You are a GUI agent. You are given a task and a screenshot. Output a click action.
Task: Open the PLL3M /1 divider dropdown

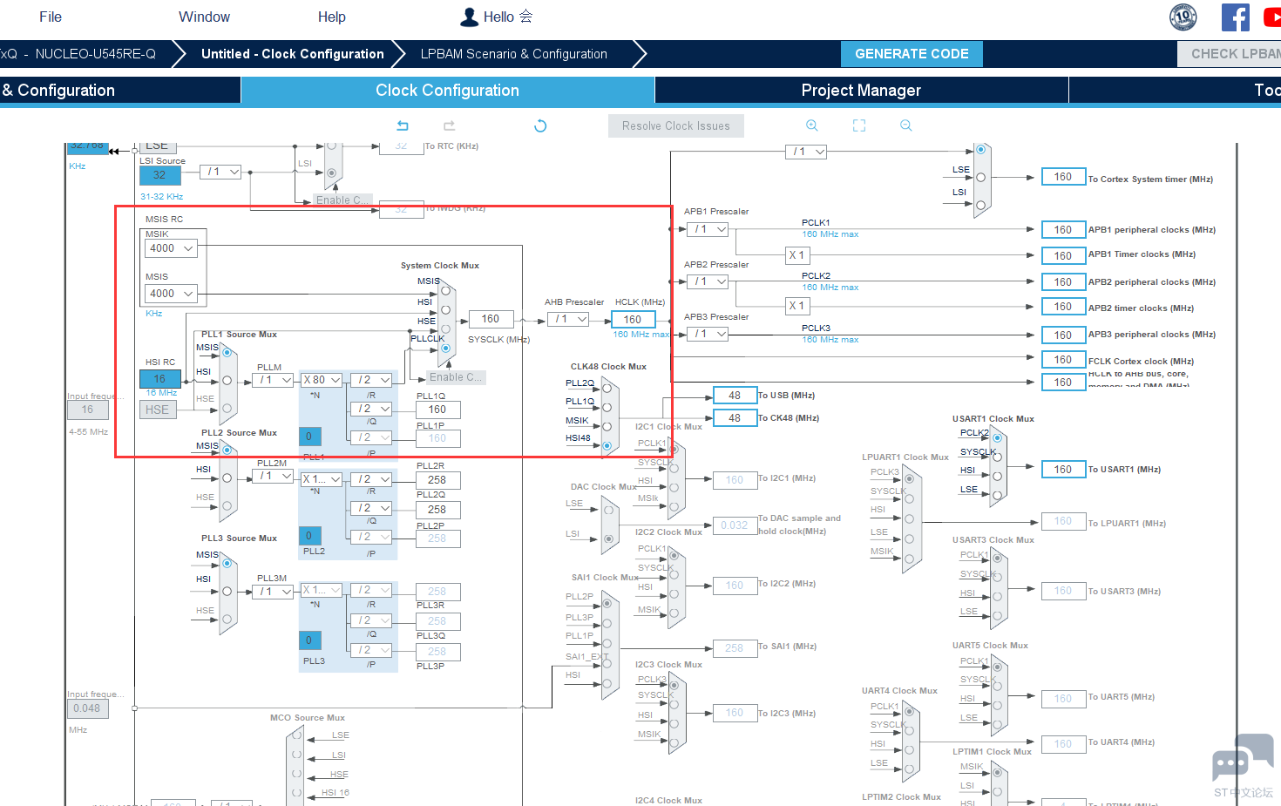(274, 592)
